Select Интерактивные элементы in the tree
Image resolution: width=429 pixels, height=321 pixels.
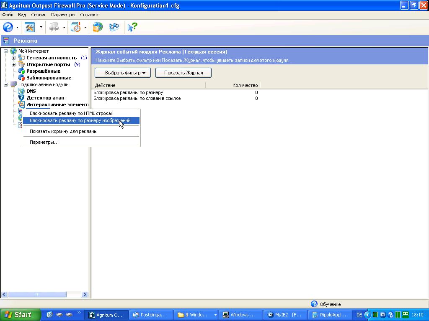pyautogui.click(x=57, y=104)
